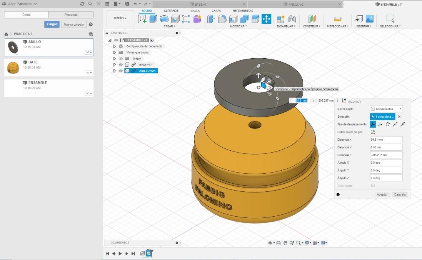Select the Create Sketch tool
Image resolution: width=422 pixels, height=260 pixels.
coord(142,19)
